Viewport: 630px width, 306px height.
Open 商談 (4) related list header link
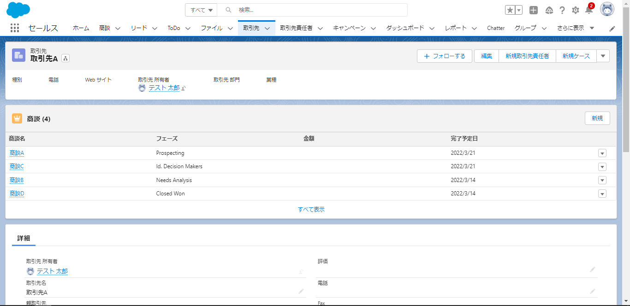pos(39,119)
